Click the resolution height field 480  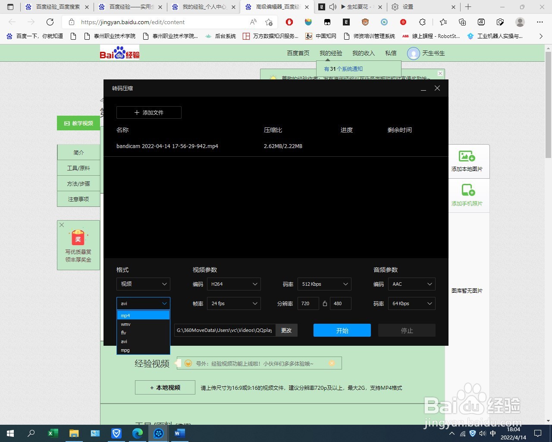click(x=341, y=303)
